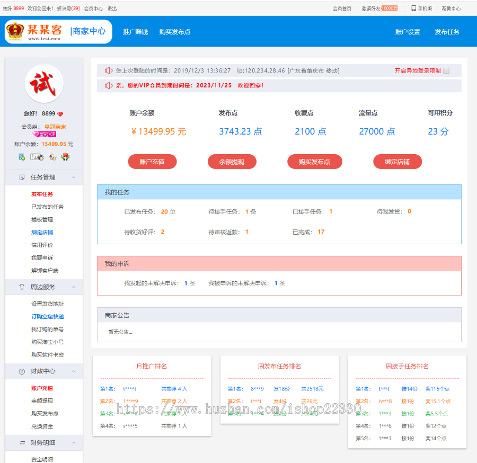Image resolution: width=477 pixels, height=463 pixels.
Task: Click the phone icon beside 手机版
Action: pos(414,8)
